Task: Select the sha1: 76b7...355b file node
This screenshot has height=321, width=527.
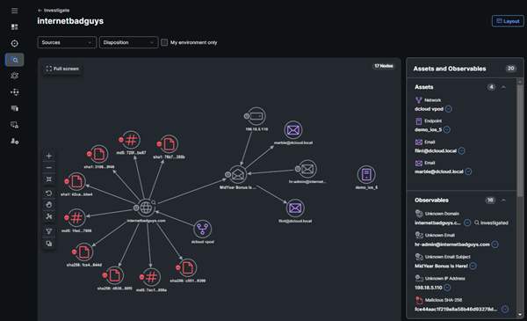Action: (169, 144)
